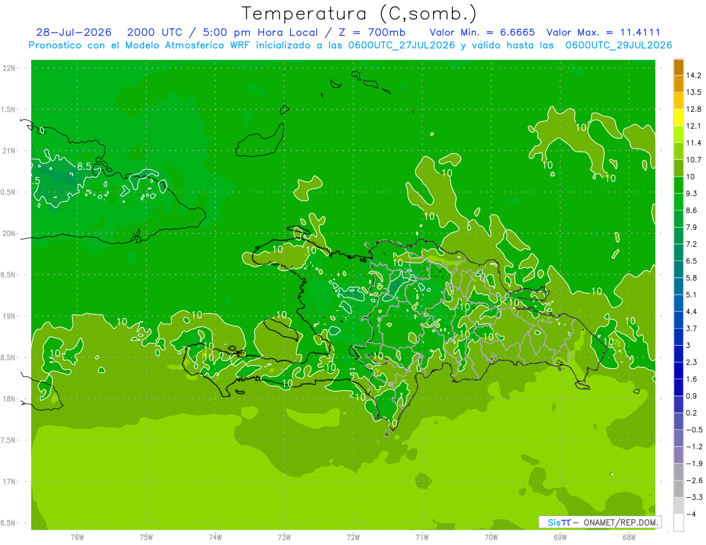Click the '22N' latitude label

9,68
